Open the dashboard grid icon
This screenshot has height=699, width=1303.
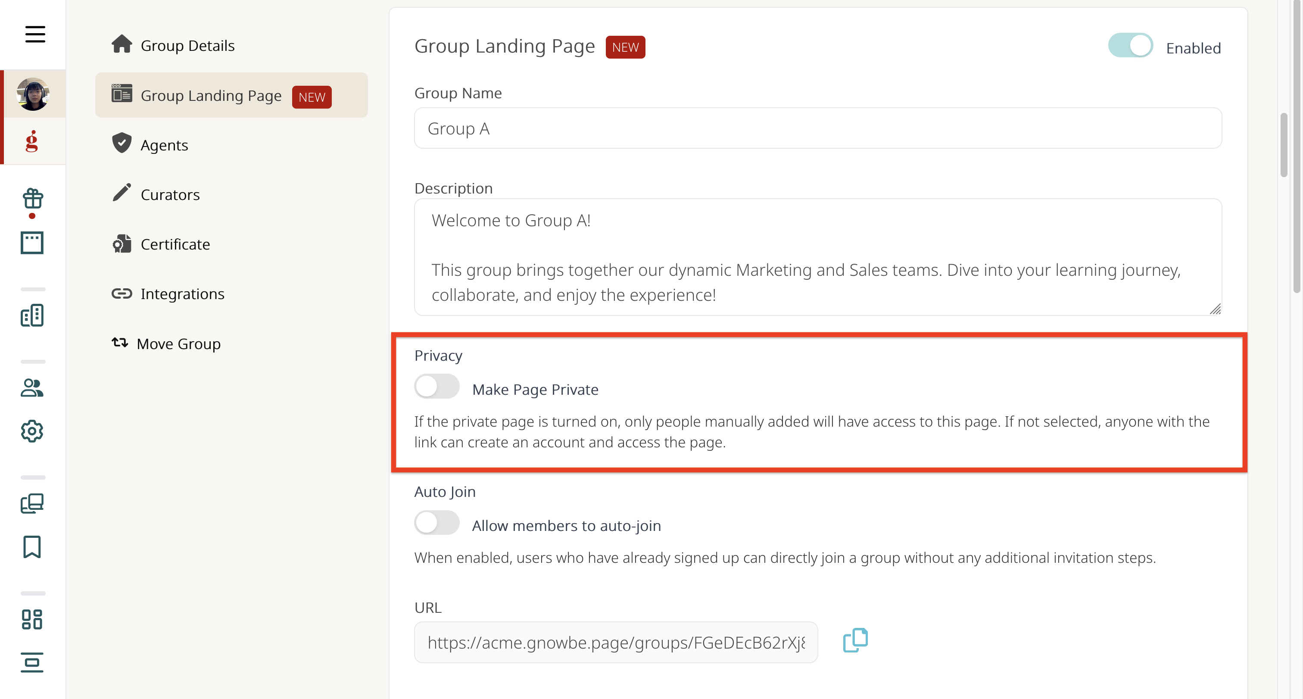click(32, 619)
